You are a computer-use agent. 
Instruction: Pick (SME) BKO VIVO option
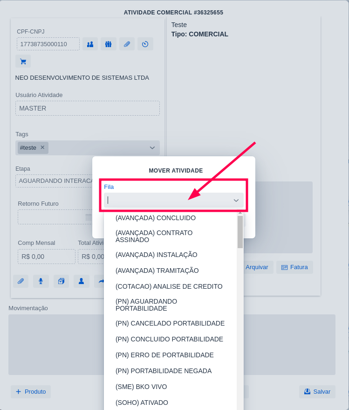click(141, 387)
